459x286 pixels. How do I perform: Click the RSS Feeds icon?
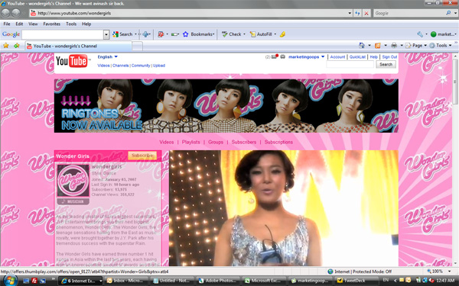378,45
